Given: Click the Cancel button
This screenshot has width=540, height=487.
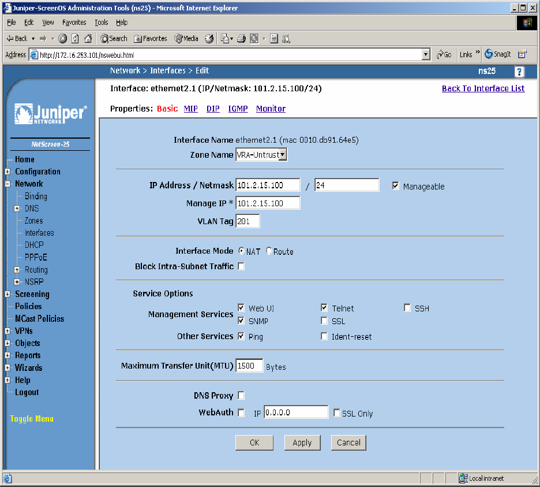Looking at the screenshot, I should point(348,443).
